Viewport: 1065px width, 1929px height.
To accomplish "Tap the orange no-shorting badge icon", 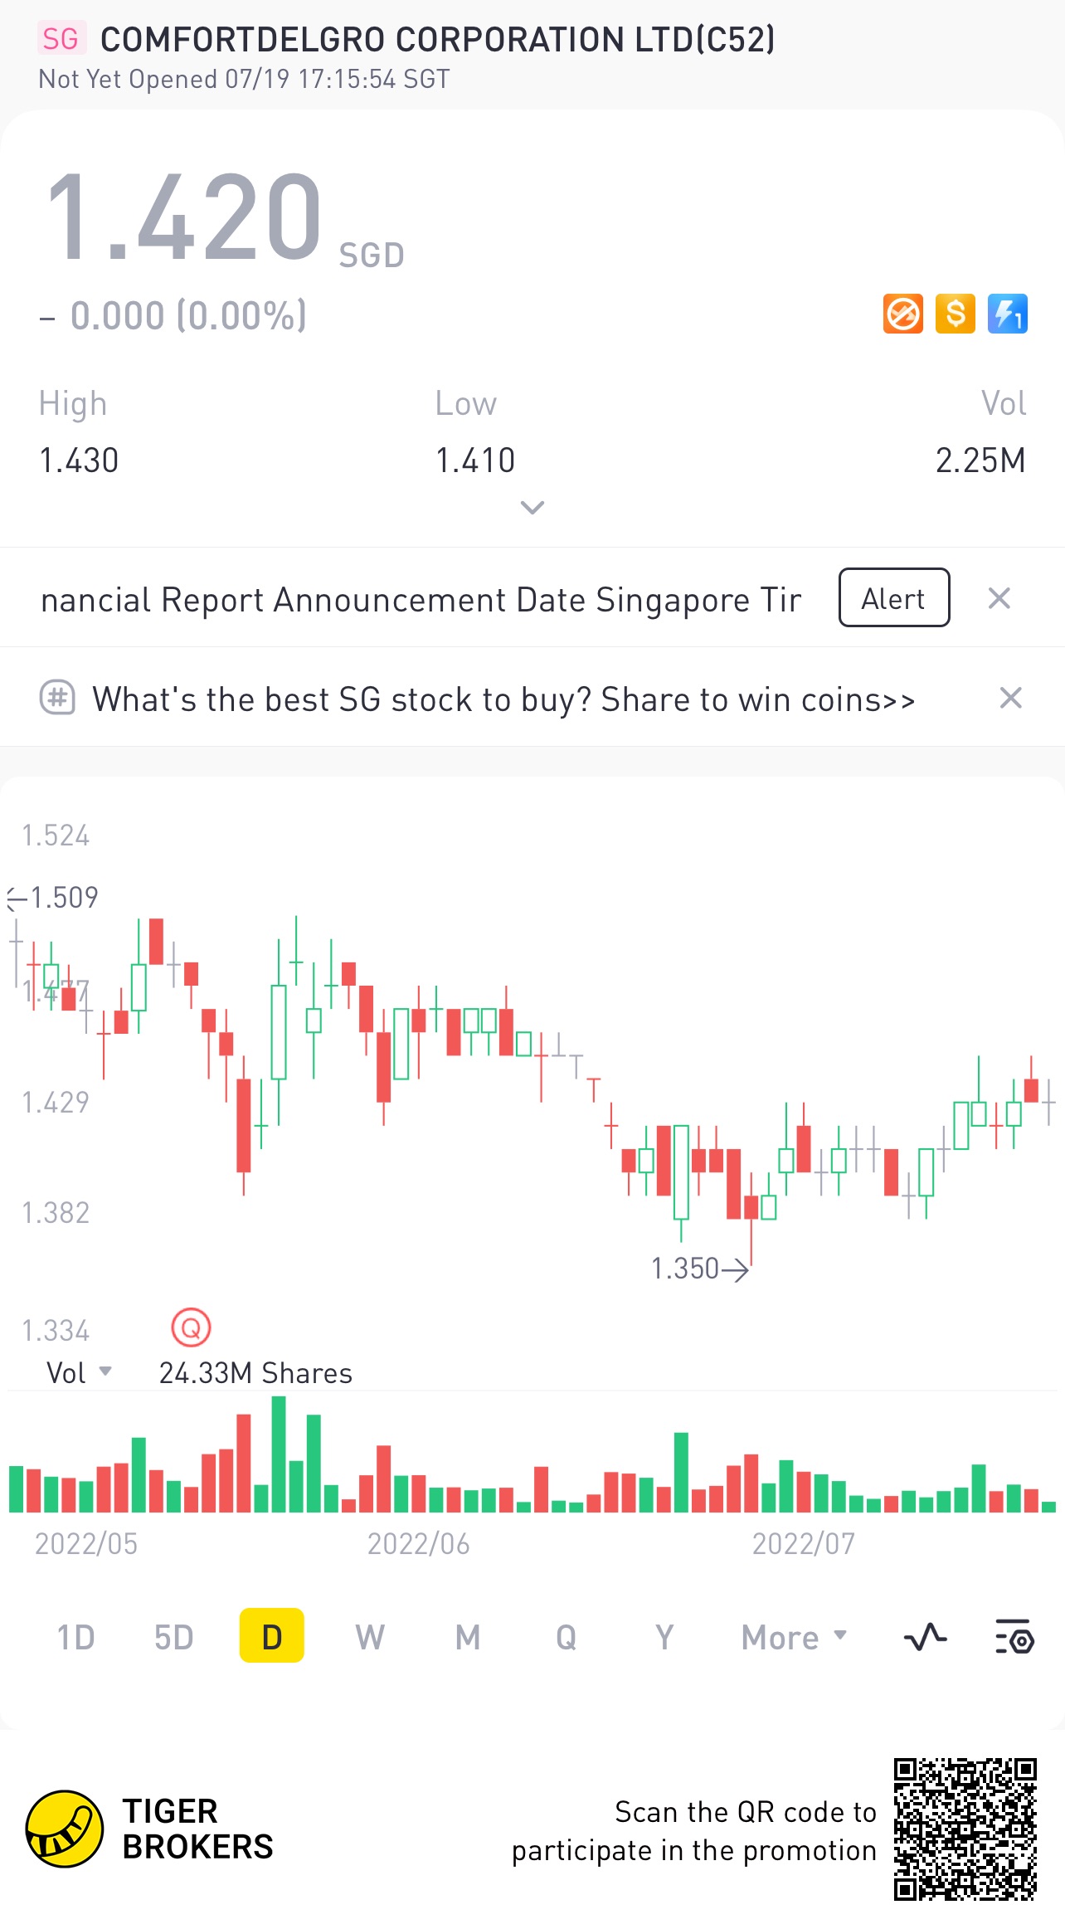I will point(903,314).
